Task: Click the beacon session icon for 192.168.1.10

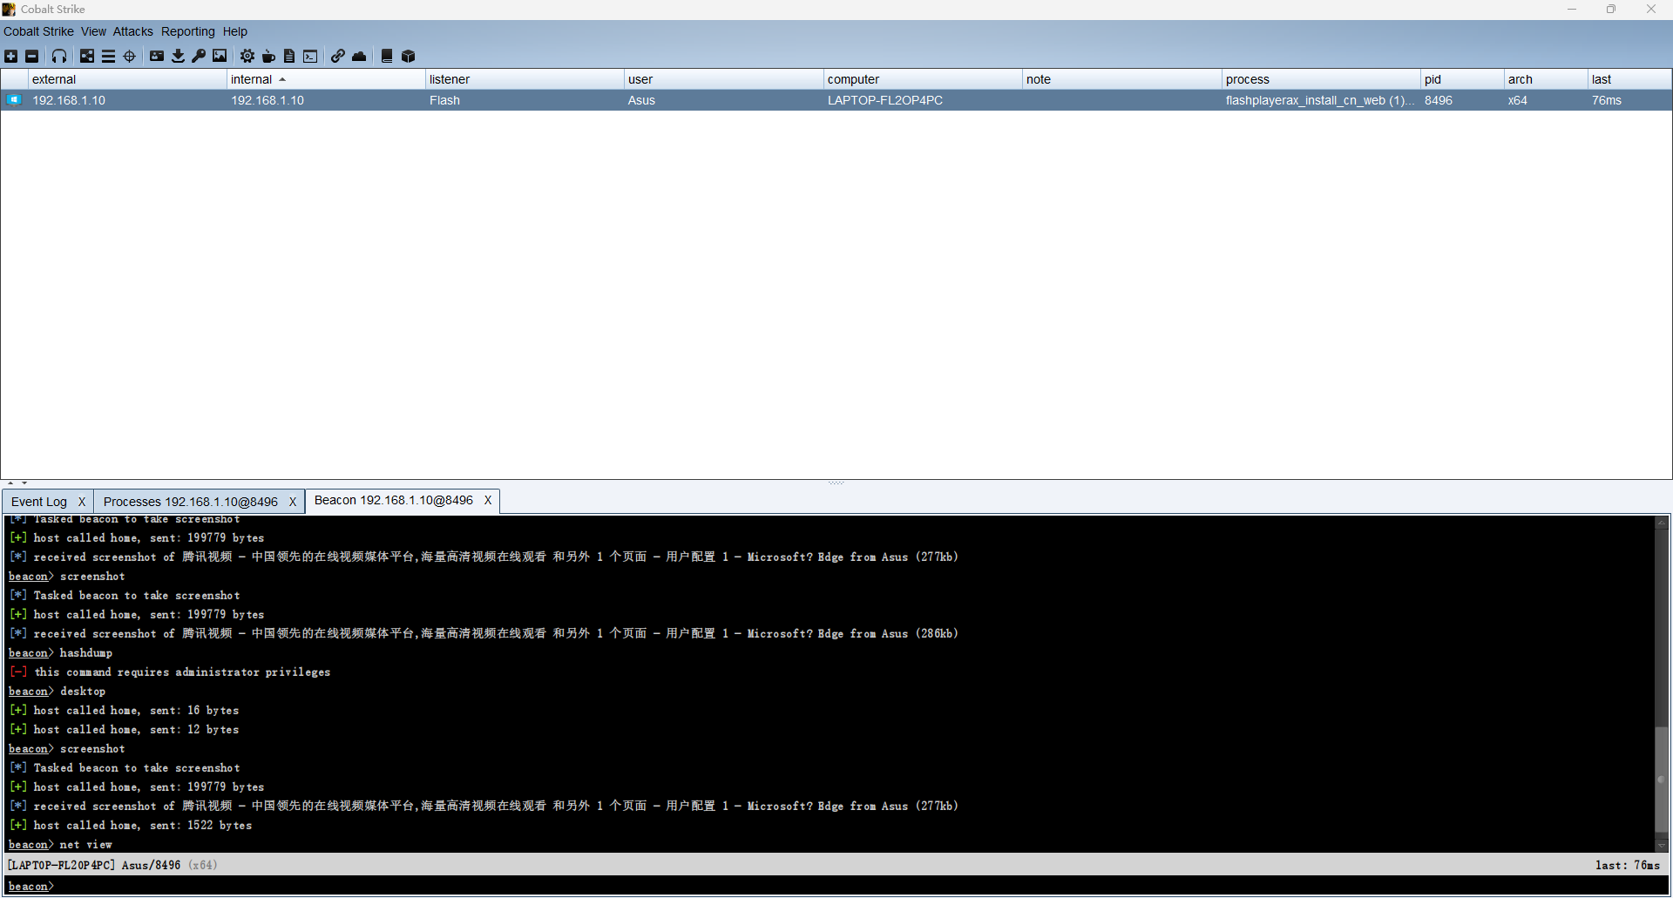Action: click(x=14, y=100)
